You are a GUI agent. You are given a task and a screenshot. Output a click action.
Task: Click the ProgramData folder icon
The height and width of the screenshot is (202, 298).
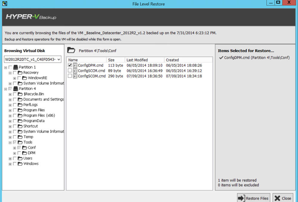click(x=20, y=121)
